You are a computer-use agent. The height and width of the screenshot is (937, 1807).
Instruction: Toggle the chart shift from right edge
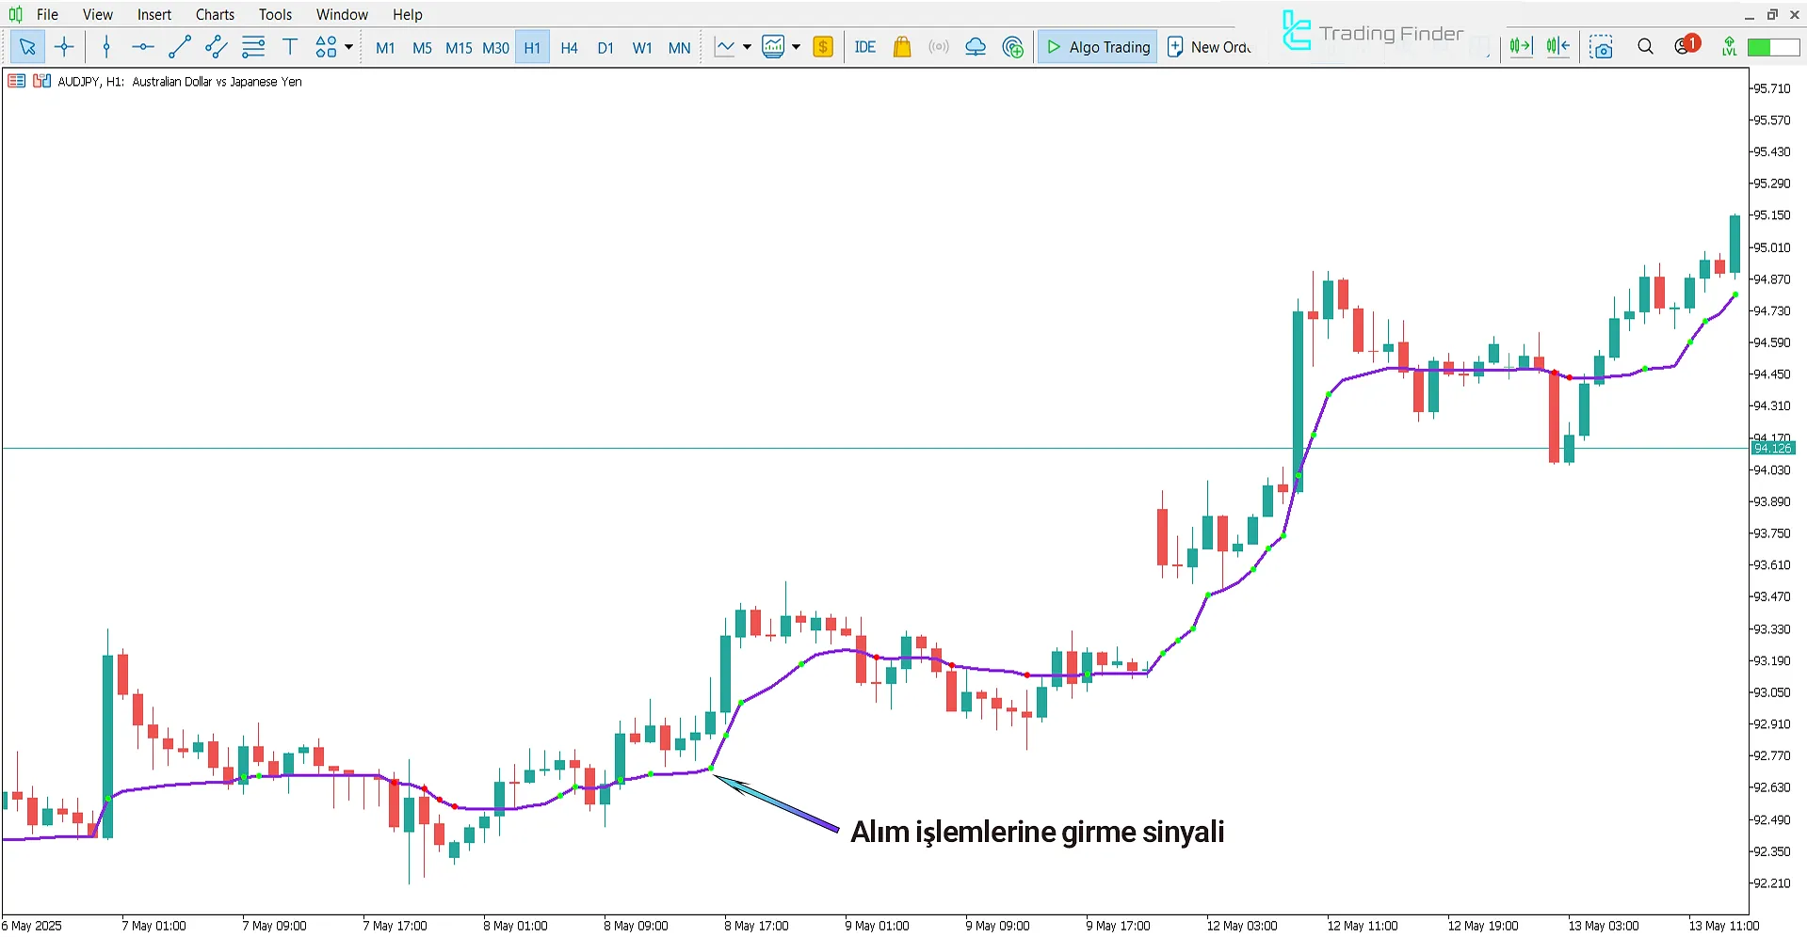1557,46
